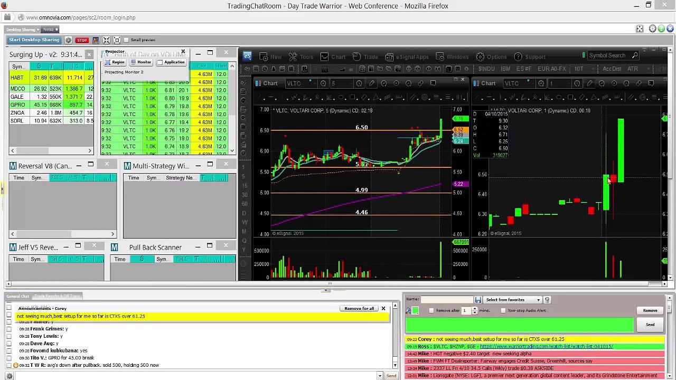This screenshot has height=380, width=676.
Task: Apply the ATR study
Action: [x=633, y=69]
